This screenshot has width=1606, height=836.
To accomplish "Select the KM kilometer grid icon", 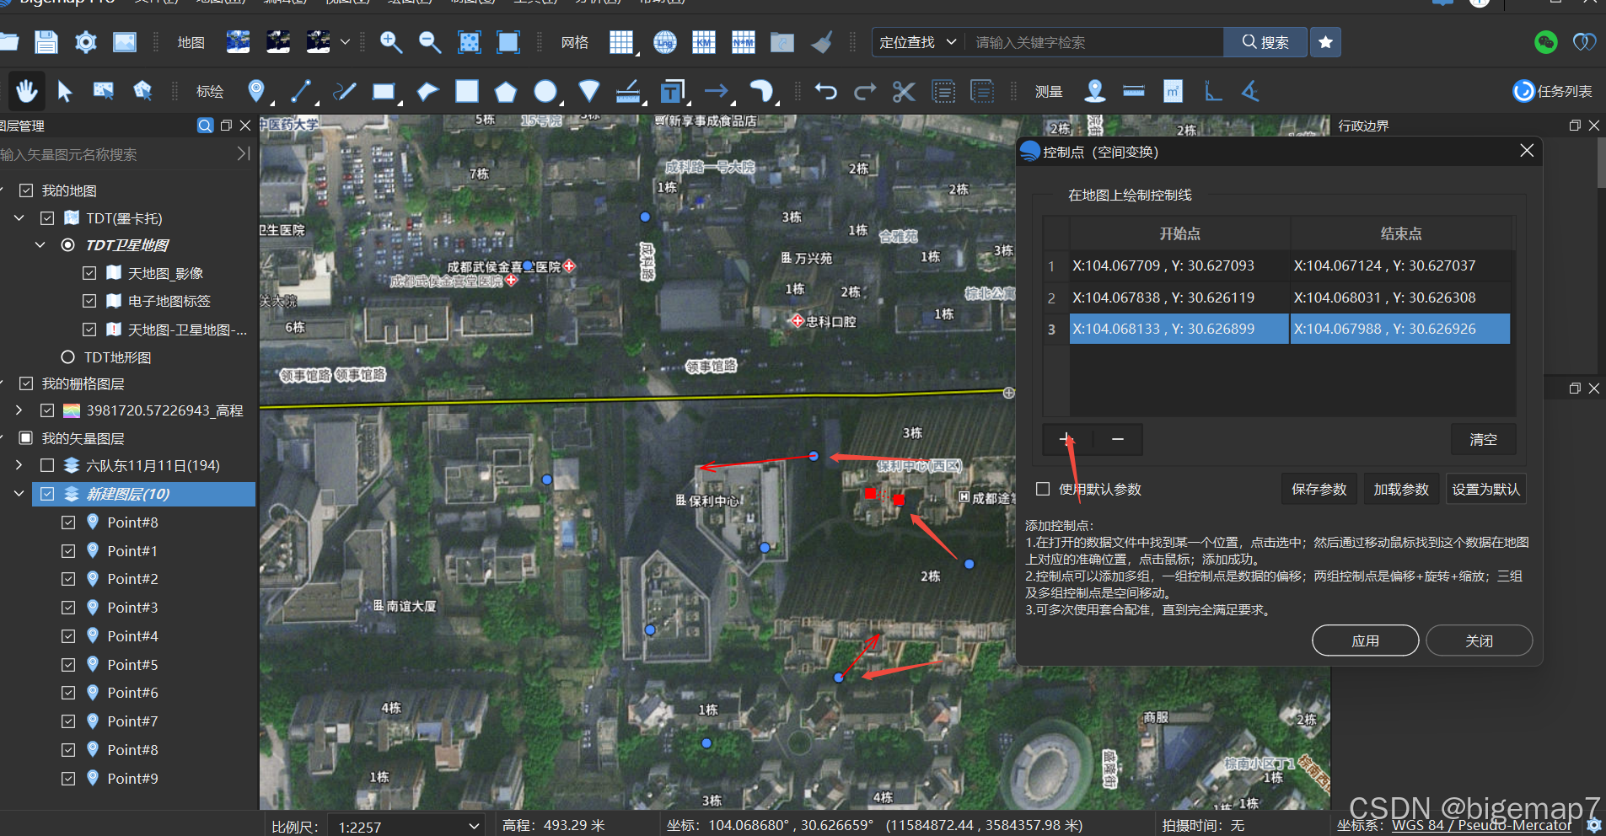I will tap(704, 42).
